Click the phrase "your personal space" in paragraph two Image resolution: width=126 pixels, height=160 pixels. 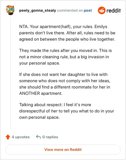coord(40,63)
